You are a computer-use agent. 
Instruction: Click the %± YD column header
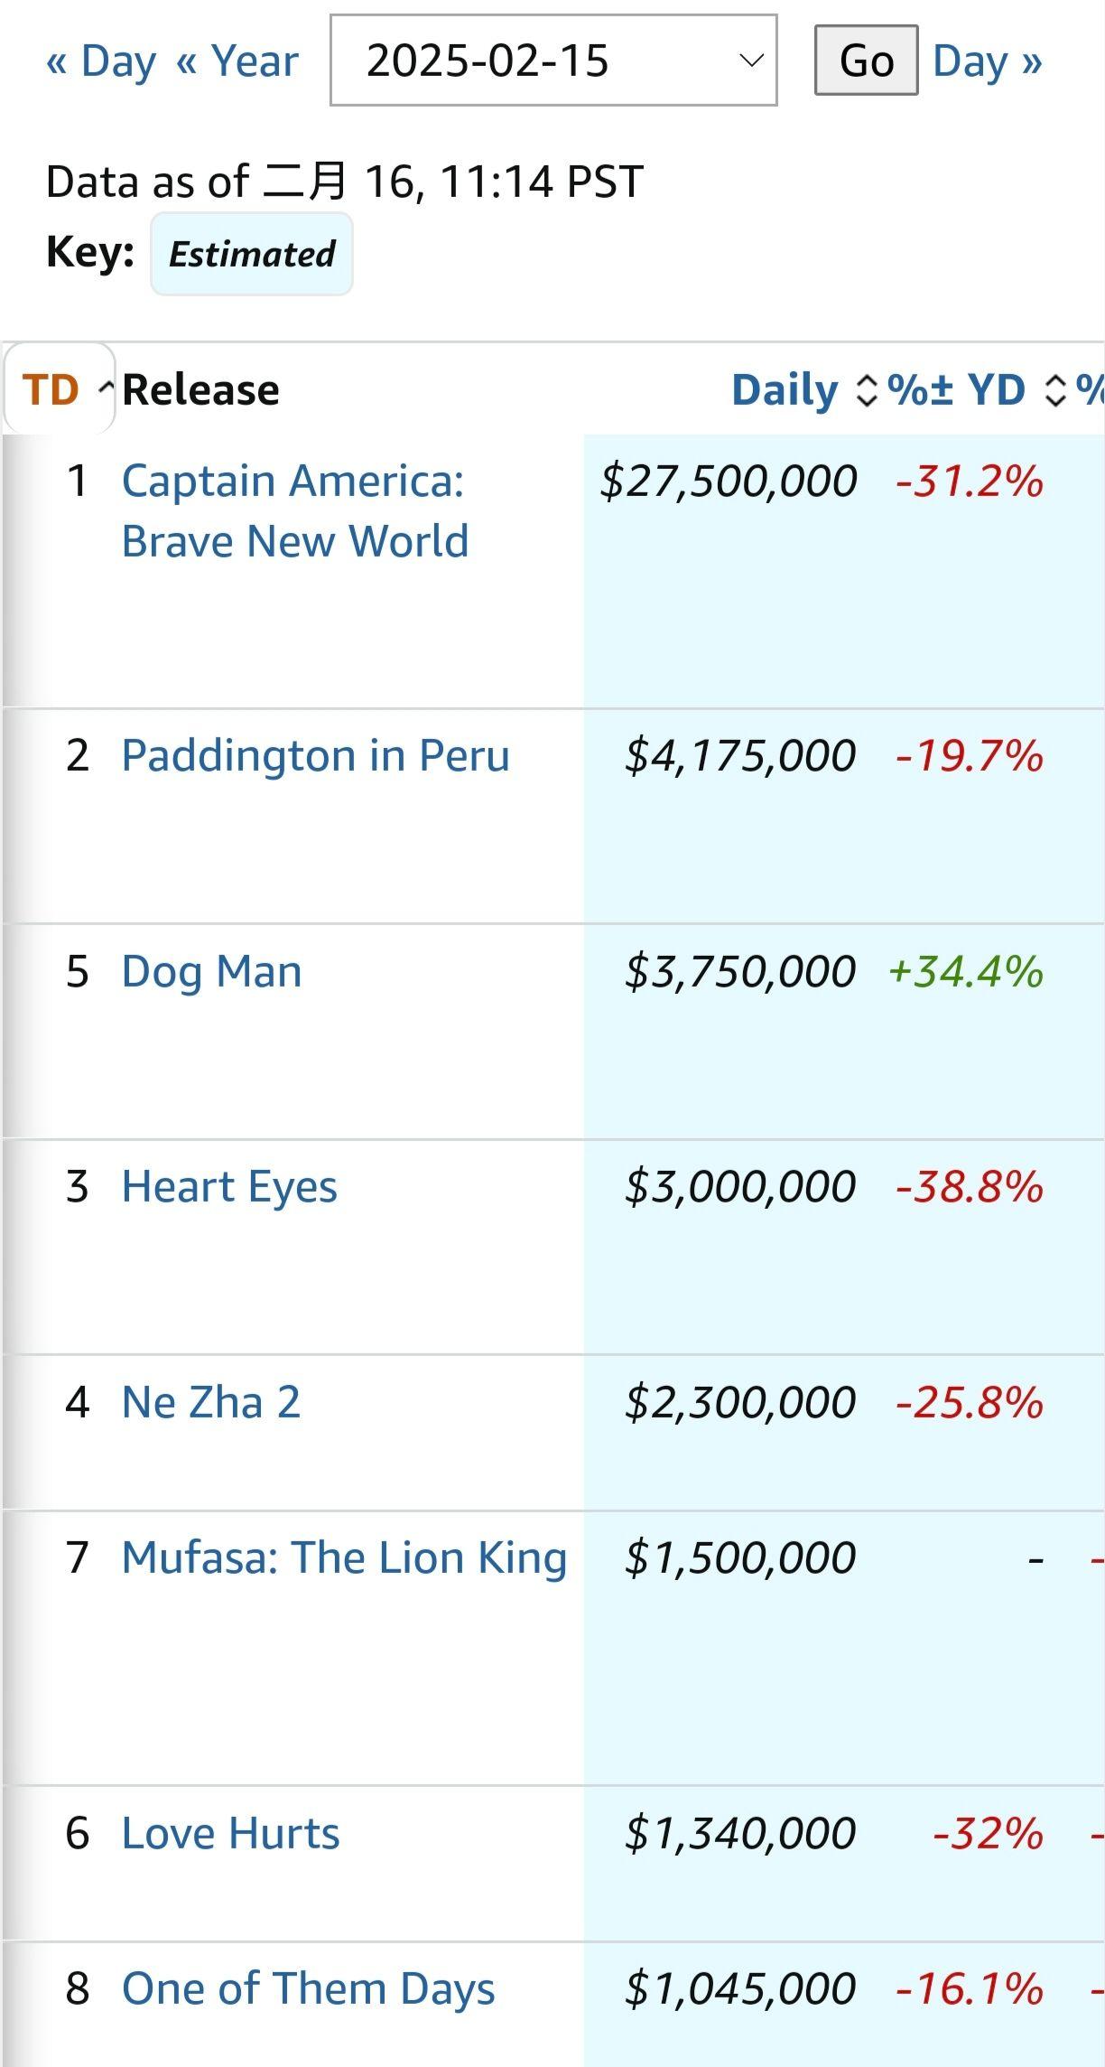click(x=956, y=390)
